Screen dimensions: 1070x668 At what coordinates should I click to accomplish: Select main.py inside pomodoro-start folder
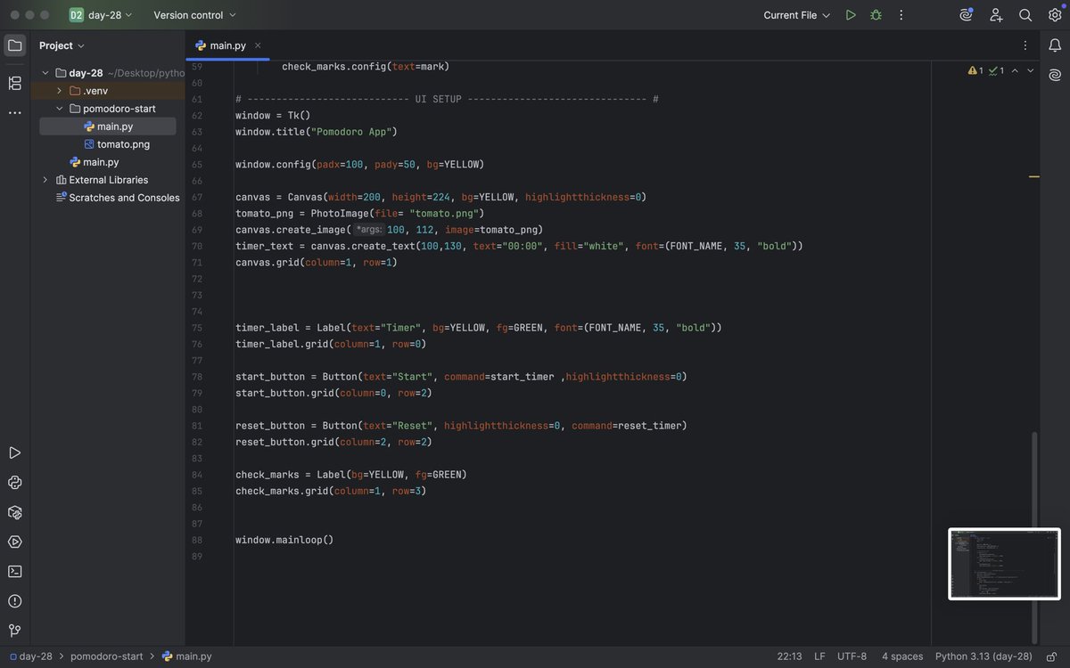[x=108, y=126]
